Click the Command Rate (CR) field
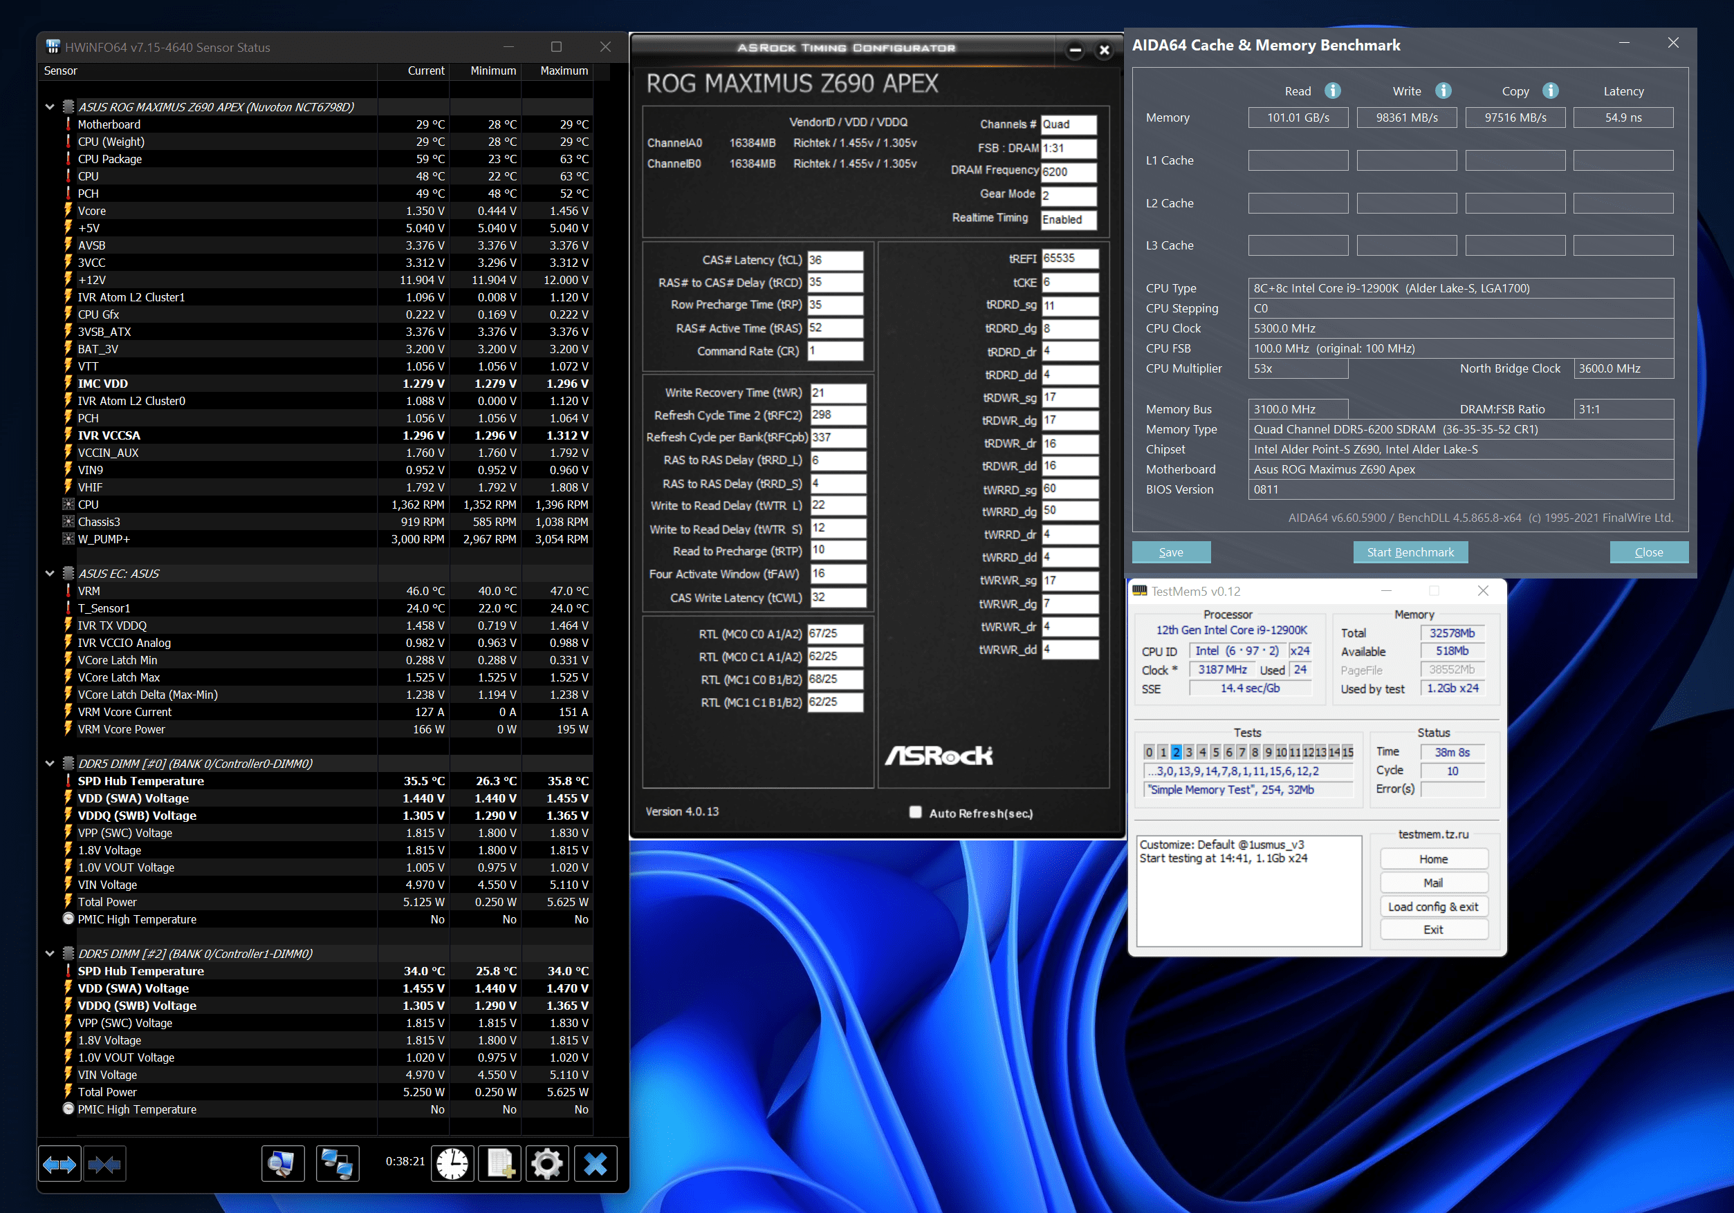 point(835,350)
